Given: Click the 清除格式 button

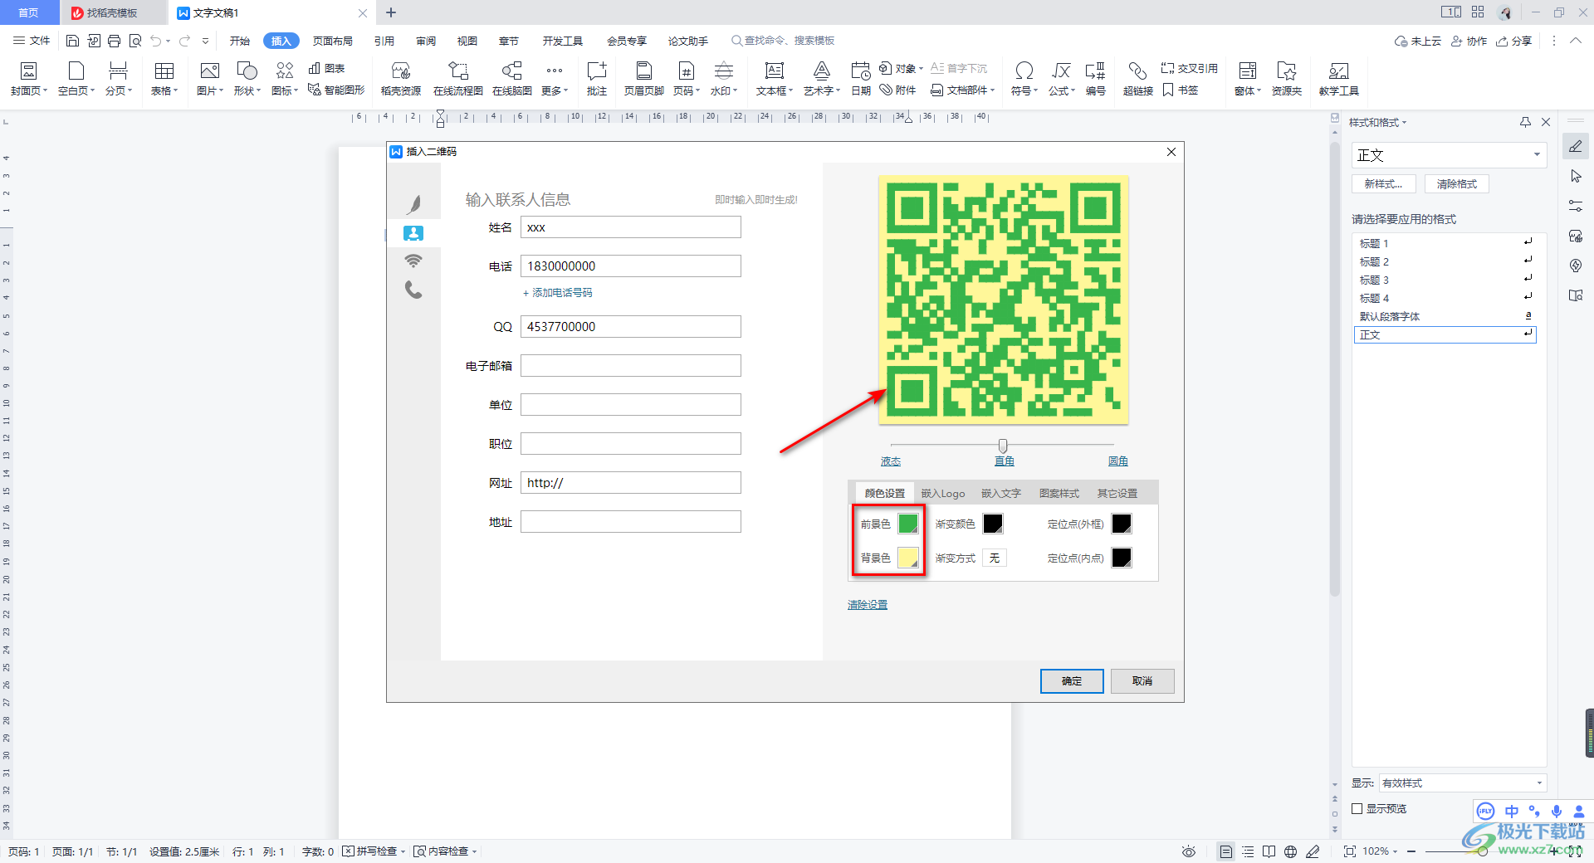Looking at the screenshot, I should (1457, 184).
